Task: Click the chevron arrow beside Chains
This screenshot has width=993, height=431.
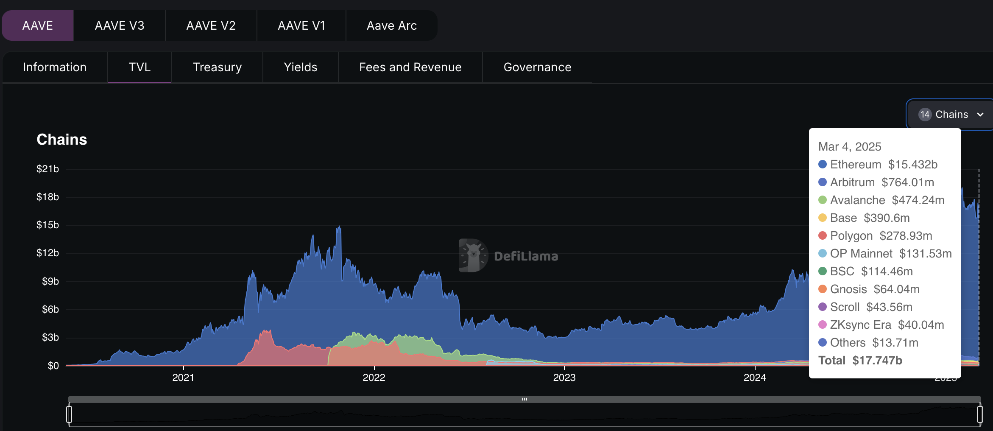Action: pos(980,115)
